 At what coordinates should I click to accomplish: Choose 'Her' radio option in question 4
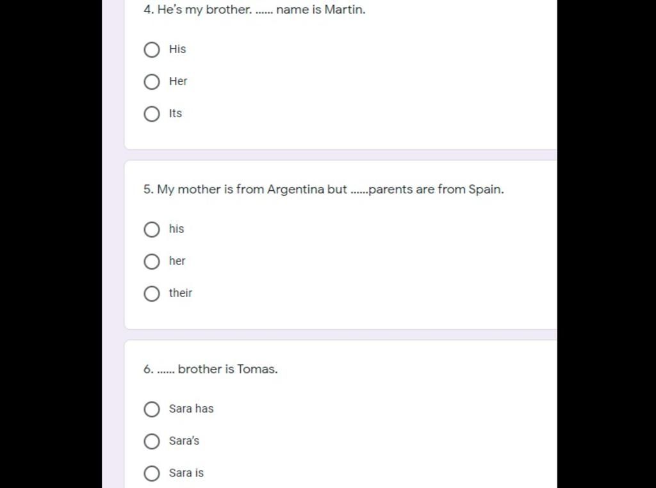pos(151,81)
